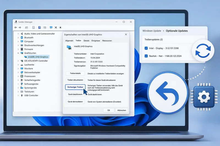Expand the IDE ATA/ATAPI-Controller node
Screen dimensions: 220x146
tap(18, 61)
